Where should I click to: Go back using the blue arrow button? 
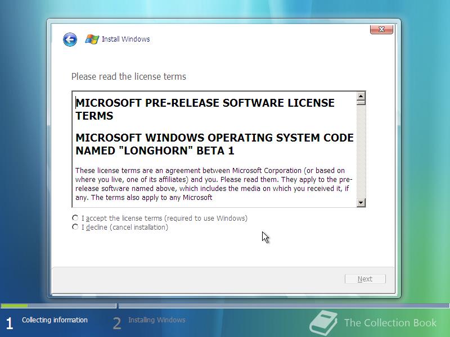coord(70,39)
